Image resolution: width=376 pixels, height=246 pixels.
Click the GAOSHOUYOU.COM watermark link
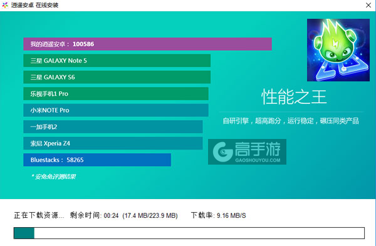(x=258, y=160)
